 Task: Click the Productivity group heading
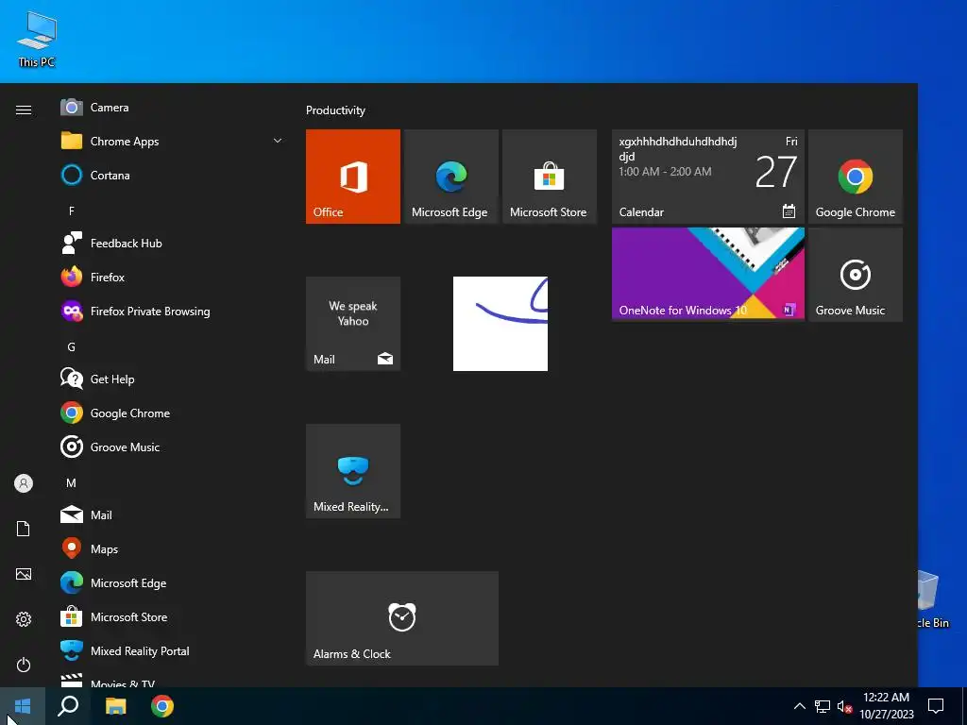335,110
